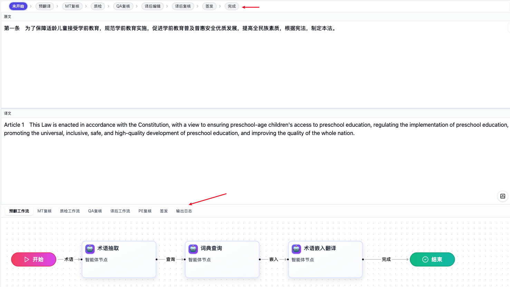The width and height of the screenshot is (510, 287).
Task: Click the robot icon on 术语嵌入翻译 node
Action: [296, 249]
